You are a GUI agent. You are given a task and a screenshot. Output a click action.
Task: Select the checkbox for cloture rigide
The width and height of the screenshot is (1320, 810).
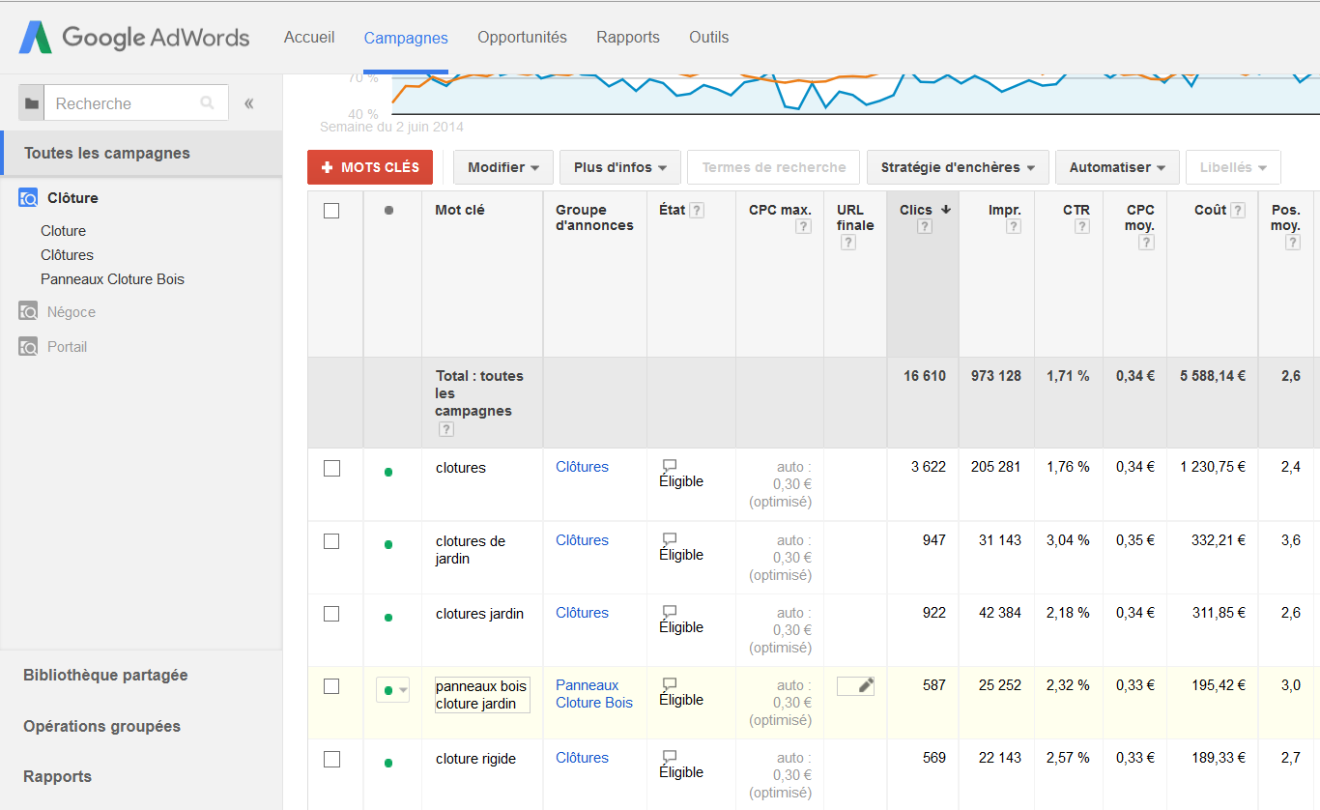pyautogui.click(x=331, y=759)
